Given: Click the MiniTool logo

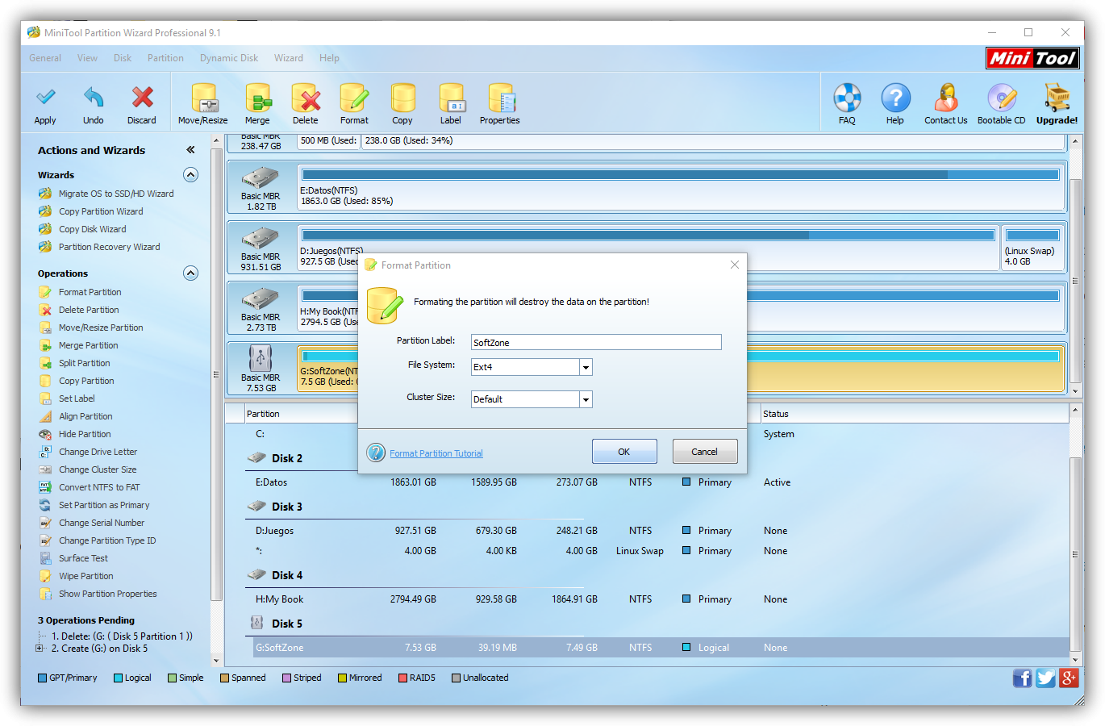Looking at the screenshot, I should click(1032, 58).
